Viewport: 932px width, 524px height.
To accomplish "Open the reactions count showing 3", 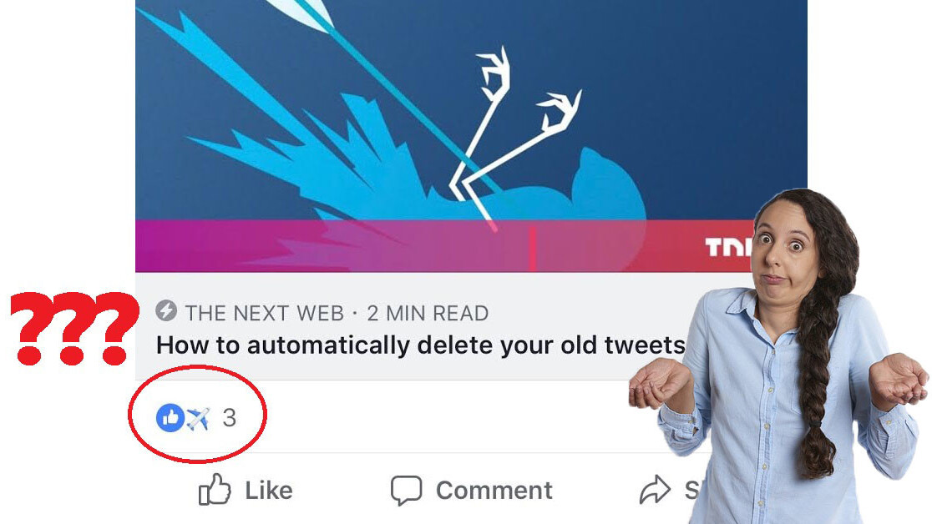I will pos(230,418).
